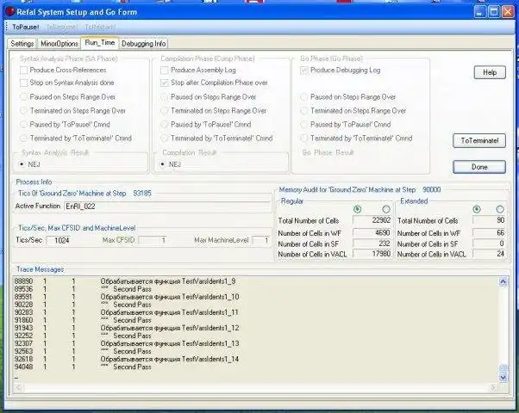Click the ToResume! toolbar command

pos(61,27)
